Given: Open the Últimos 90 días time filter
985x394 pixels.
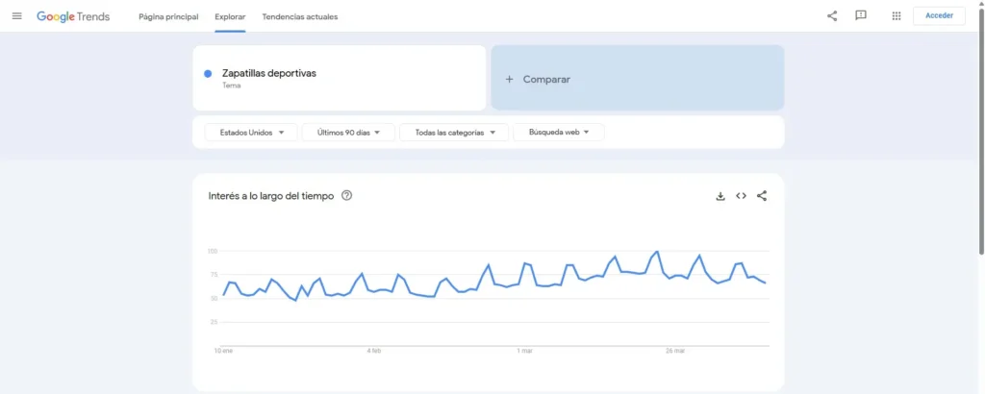Looking at the screenshot, I should [348, 133].
